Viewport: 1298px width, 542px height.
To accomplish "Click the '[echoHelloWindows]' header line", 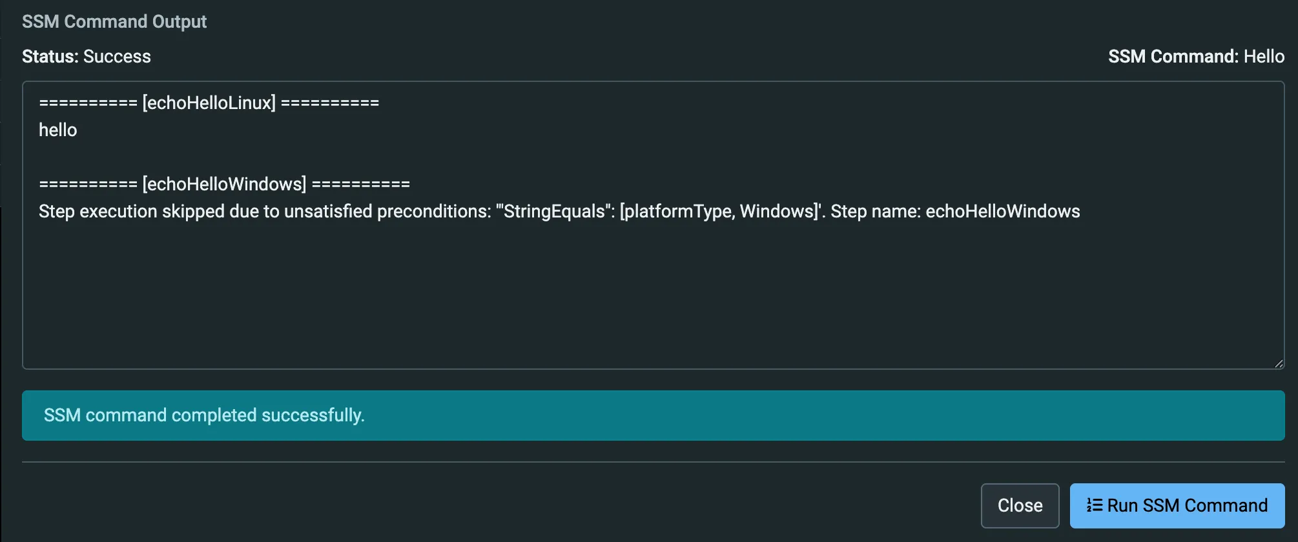I will [x=225, y=184].
